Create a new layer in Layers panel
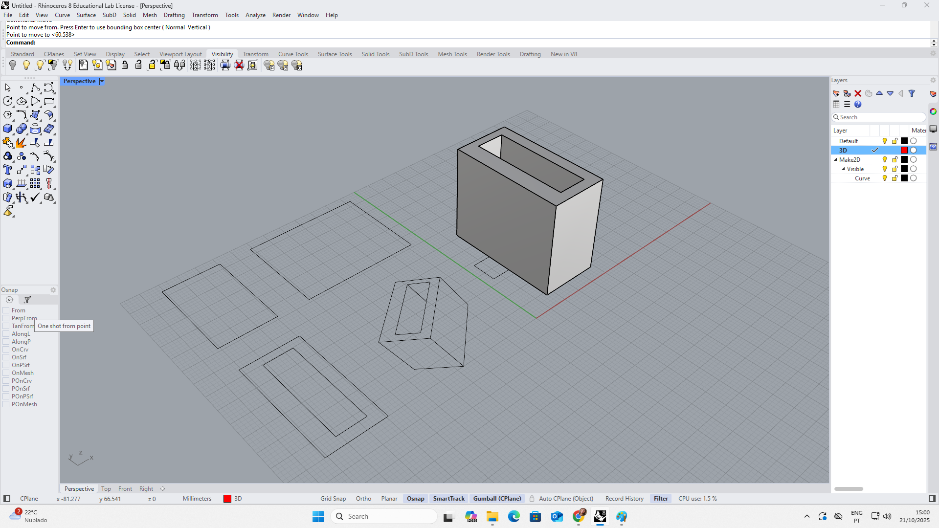The height and width of the screenshot is (528, 939). click(x=836, y=93)
